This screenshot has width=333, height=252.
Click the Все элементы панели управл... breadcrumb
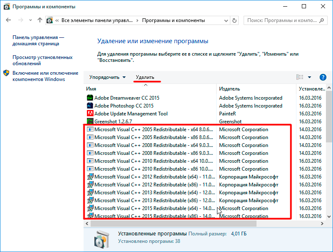click(97, 20)
